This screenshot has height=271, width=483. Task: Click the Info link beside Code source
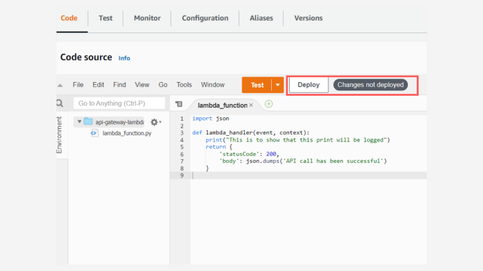coord(124,58)
